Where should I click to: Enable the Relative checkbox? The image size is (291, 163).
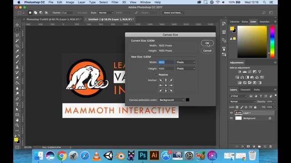[156, 75]
